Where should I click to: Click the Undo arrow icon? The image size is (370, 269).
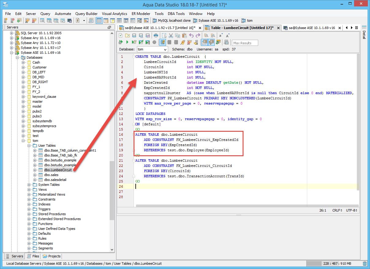tap(191, 35)
